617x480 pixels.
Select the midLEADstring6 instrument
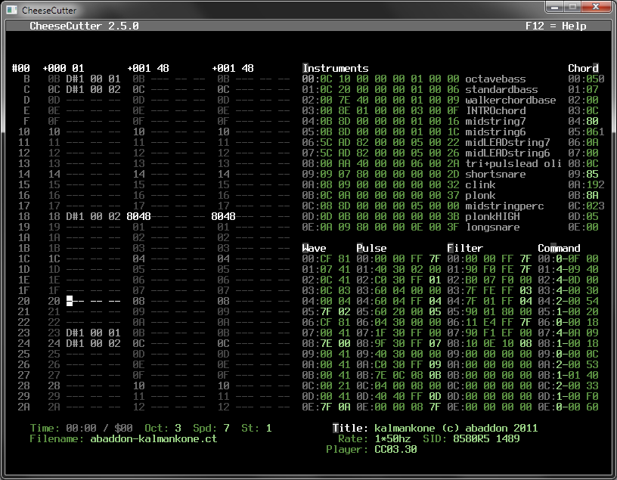[x=426, y=153]
